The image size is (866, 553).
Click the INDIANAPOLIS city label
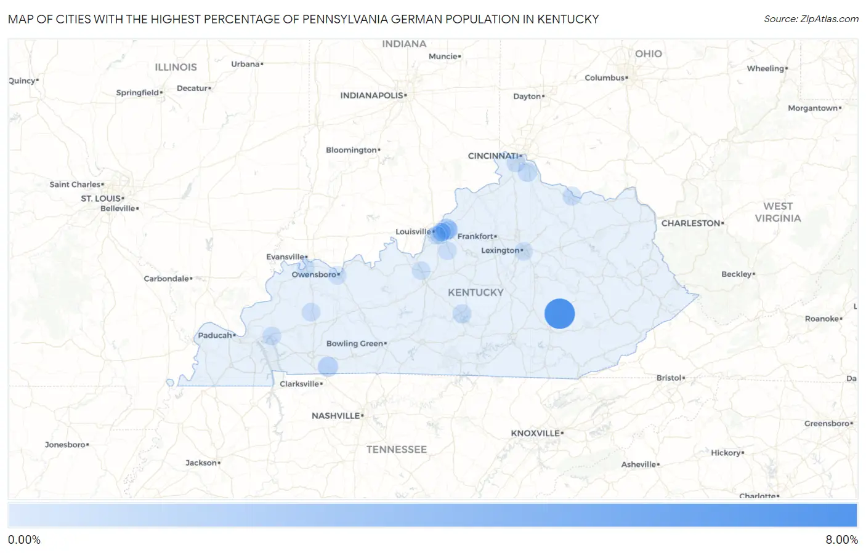373,95
